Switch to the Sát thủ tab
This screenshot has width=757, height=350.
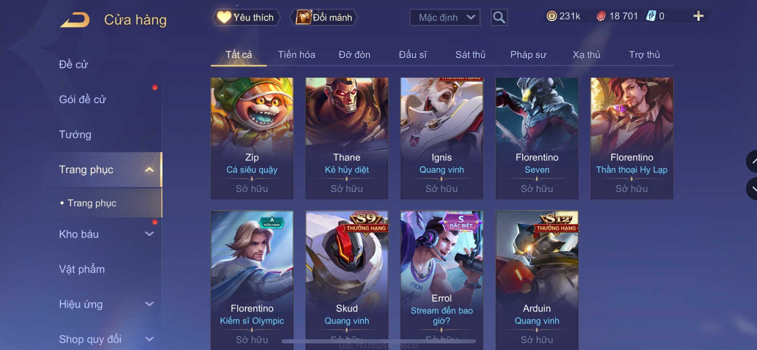470,55
